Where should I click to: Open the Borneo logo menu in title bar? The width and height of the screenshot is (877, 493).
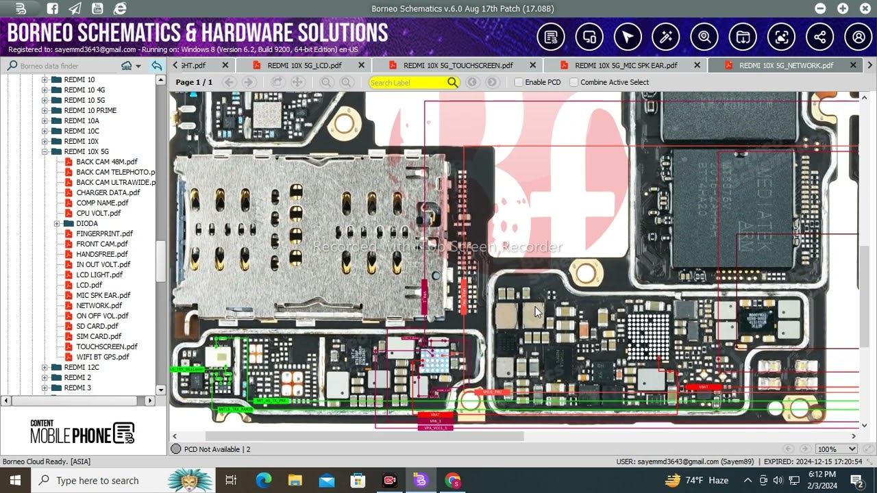[x=21, y=9]
